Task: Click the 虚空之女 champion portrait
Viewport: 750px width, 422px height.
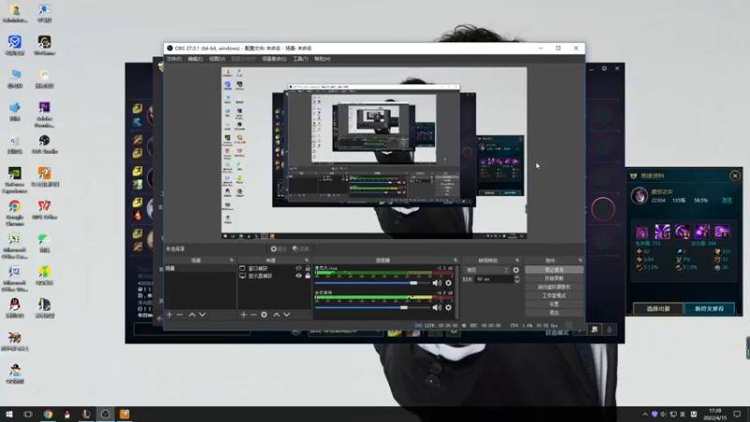Action: pyautogui.click(x=639, y=195)
